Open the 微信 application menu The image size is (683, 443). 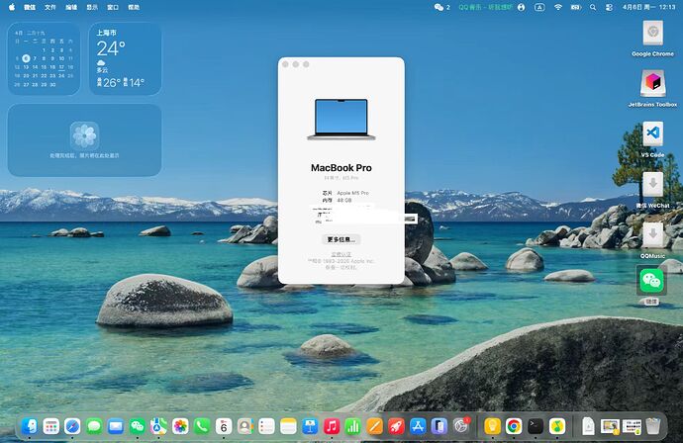coord(30,7)
